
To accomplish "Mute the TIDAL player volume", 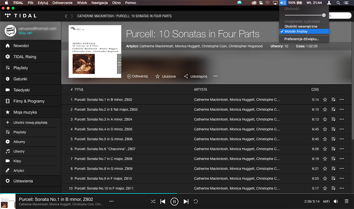I will (x=336, y=201).
